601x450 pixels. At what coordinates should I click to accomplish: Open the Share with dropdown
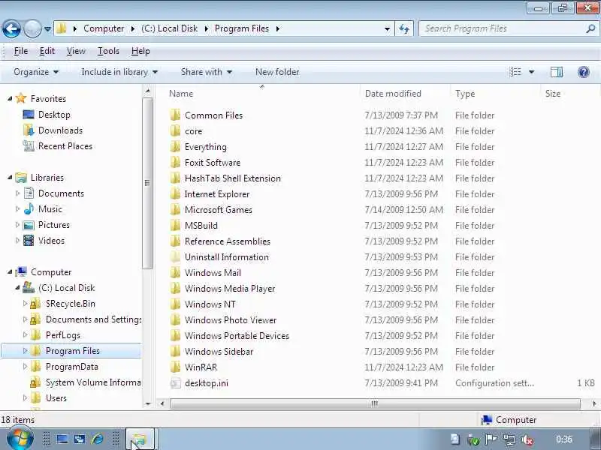point(206,72)
